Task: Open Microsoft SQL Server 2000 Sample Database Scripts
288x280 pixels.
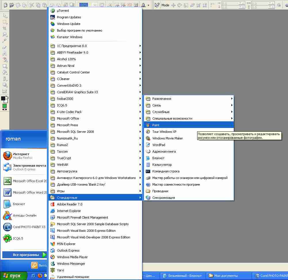Action: (95, 224)
